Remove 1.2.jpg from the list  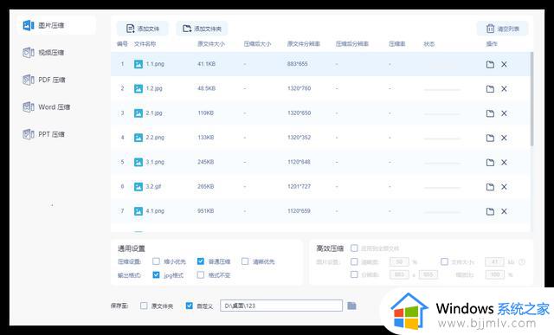click(x=504, y=88)
